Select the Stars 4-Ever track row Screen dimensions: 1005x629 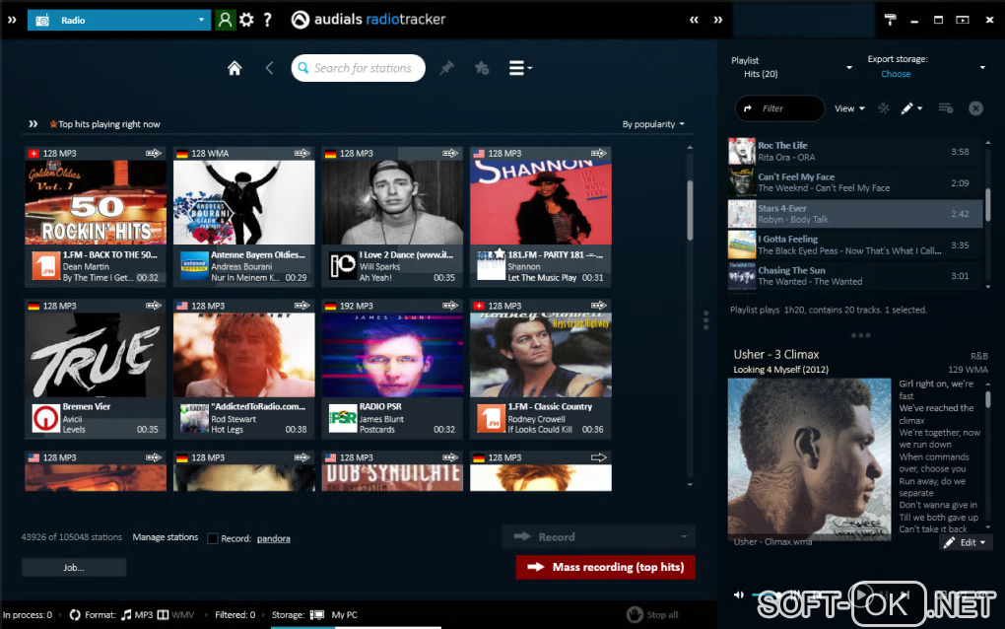[855, 214]
